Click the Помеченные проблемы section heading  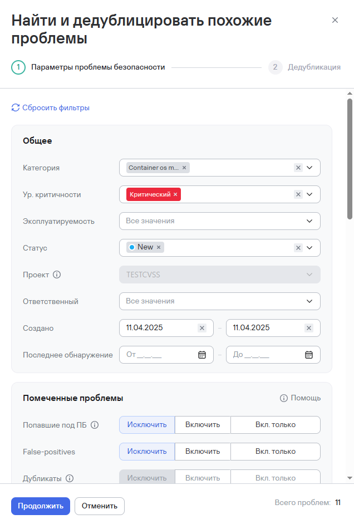tap(73, 398)
